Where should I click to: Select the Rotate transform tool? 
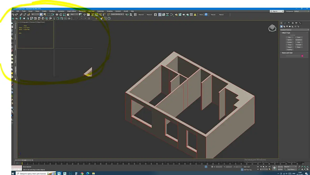point(60,15)
